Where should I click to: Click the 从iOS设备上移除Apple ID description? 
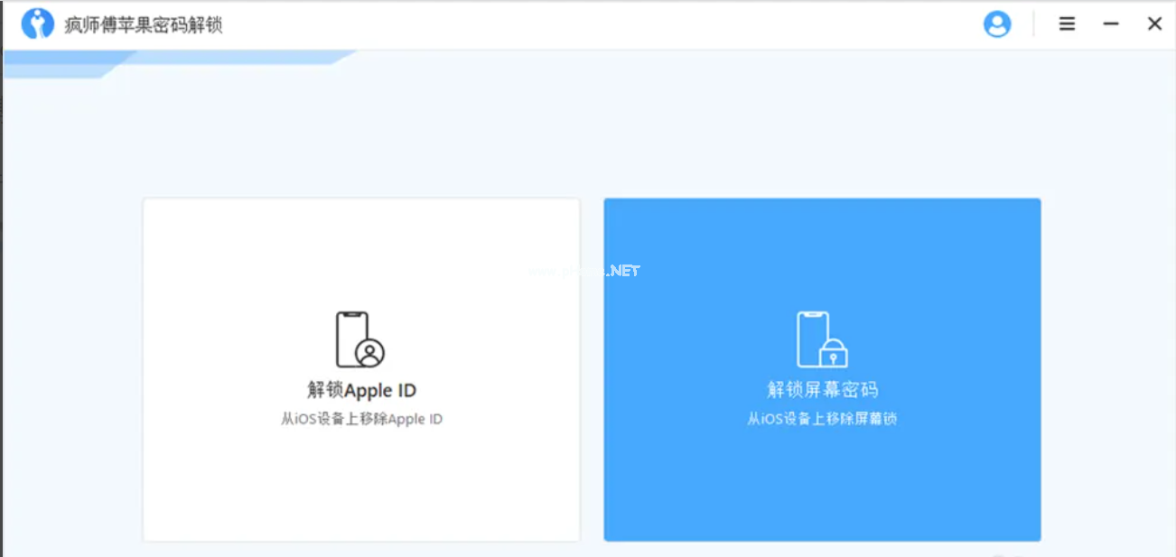pos(361,419)
